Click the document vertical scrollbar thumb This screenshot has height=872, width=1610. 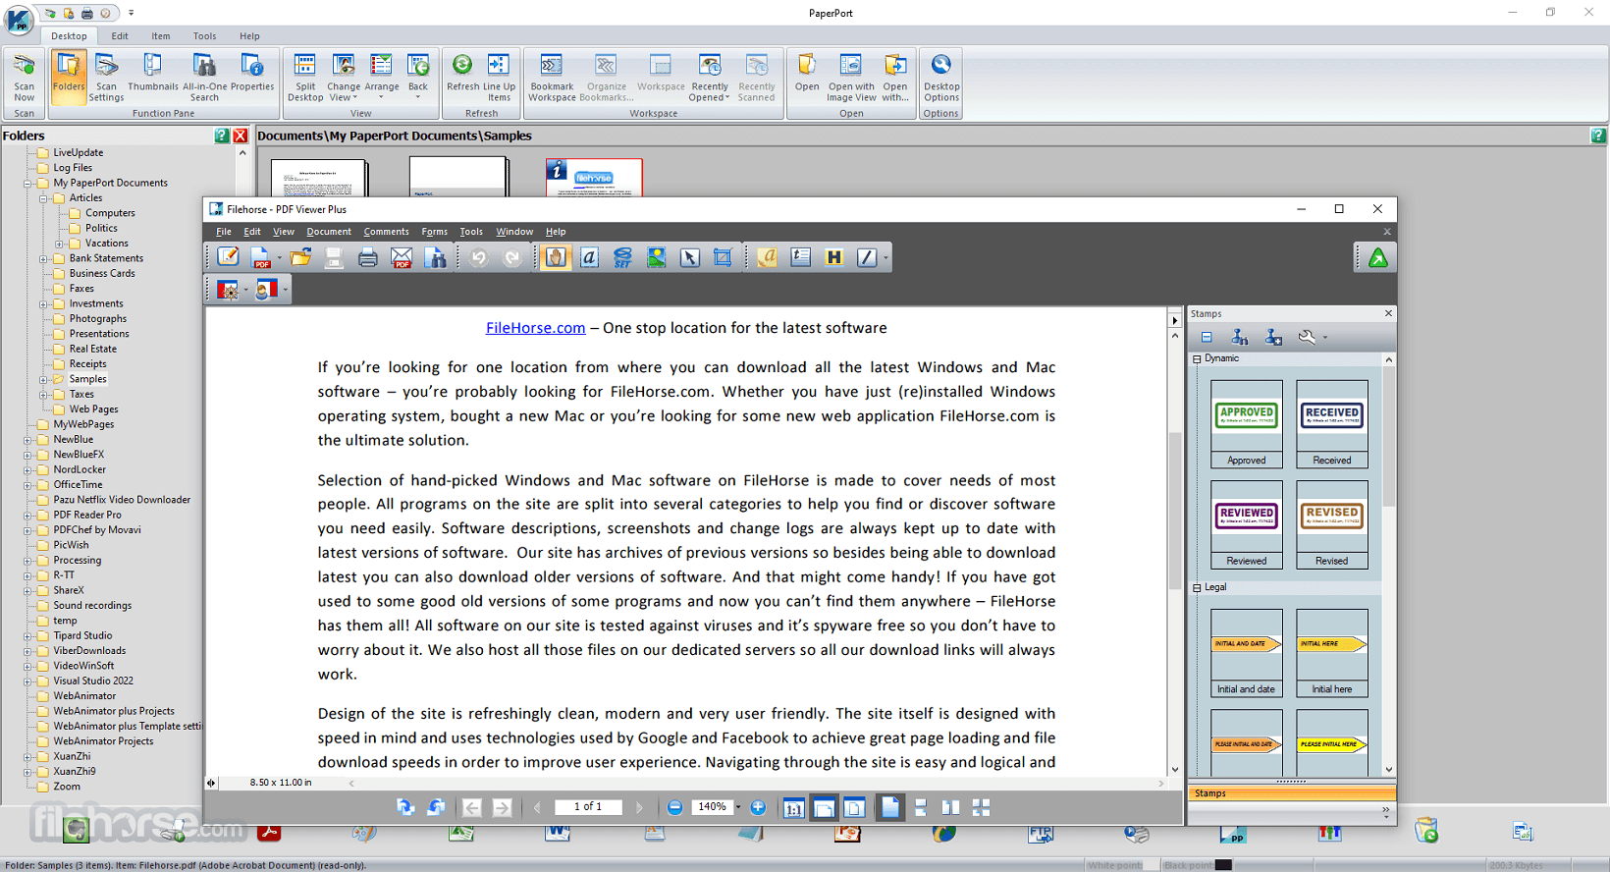point(1175,510)
